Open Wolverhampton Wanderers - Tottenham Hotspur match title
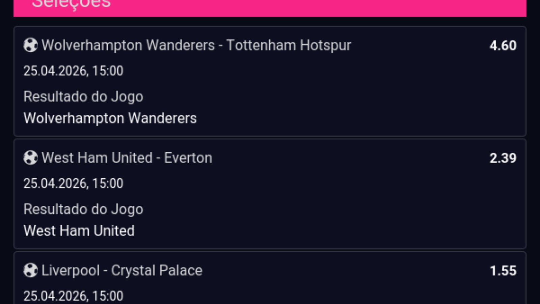The image size is (540, 304). [x=196, y=45]
